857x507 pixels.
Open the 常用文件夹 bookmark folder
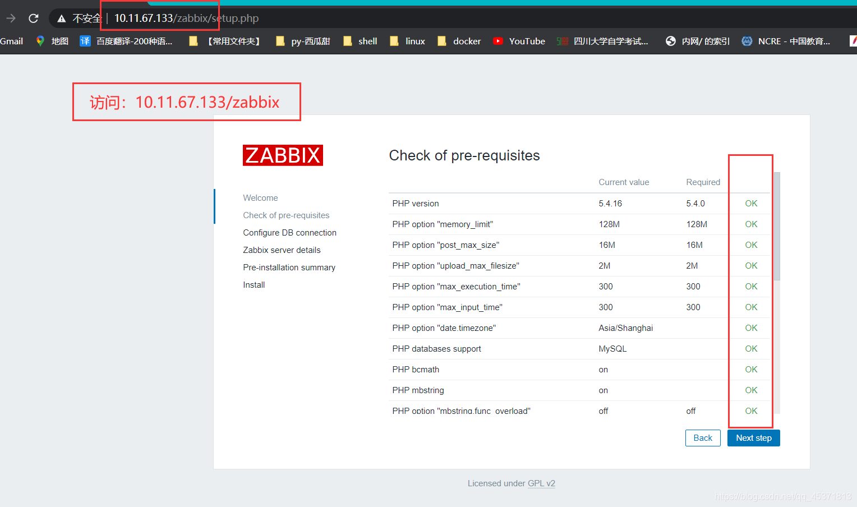[x=225, y=41]
